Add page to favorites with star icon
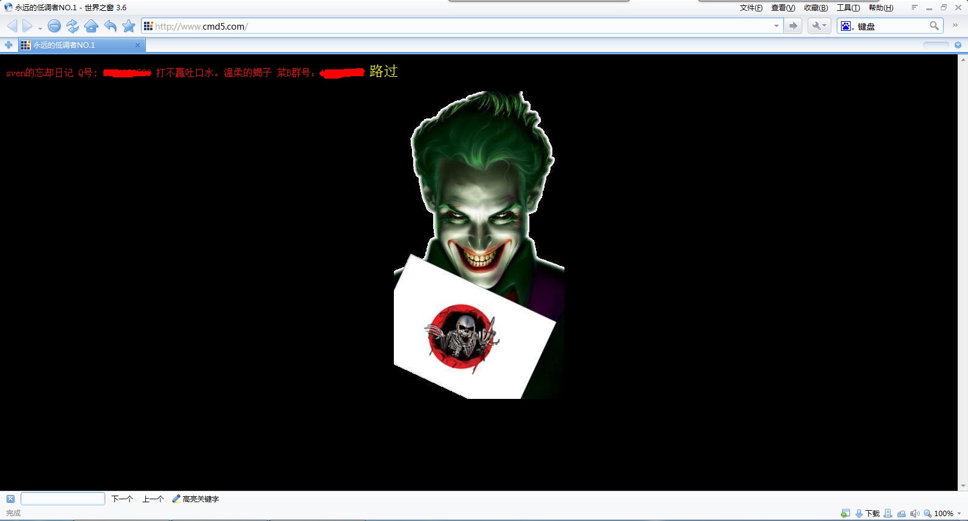This screenshot has width=968, height=521. (x=128, y=26)
